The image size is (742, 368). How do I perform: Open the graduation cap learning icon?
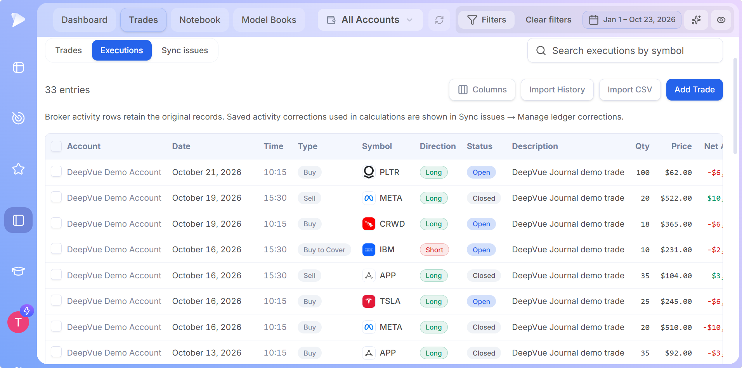coord(18,271)
